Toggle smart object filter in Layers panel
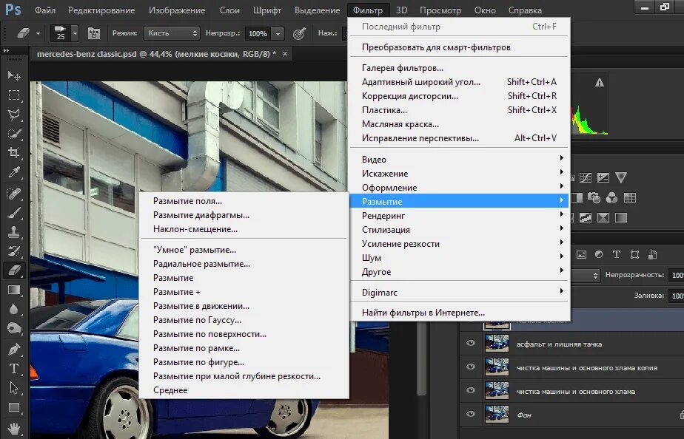 coord(653,255)
